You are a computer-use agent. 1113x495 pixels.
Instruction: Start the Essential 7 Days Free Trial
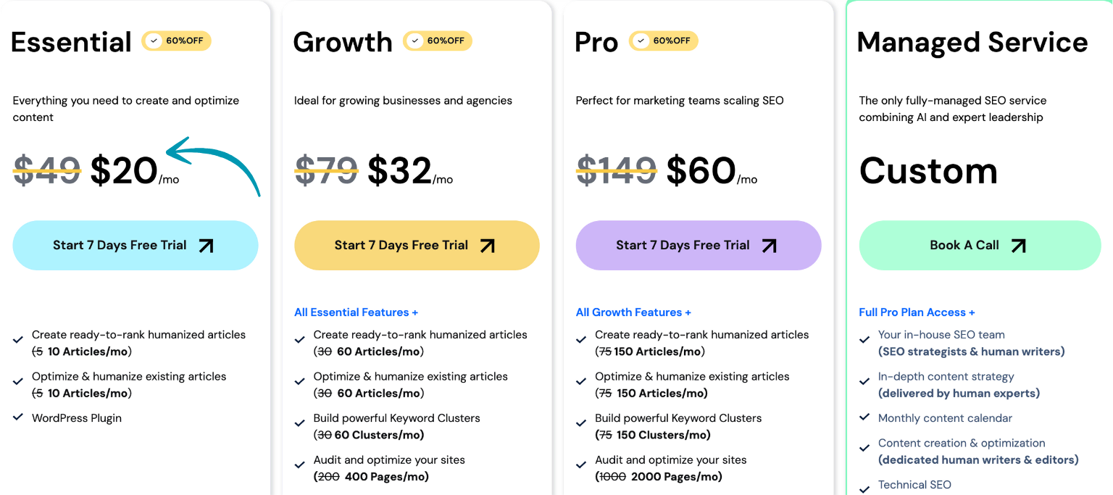[120, 246]
